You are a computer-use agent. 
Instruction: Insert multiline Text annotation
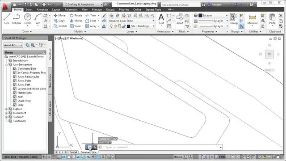[161, 19]
